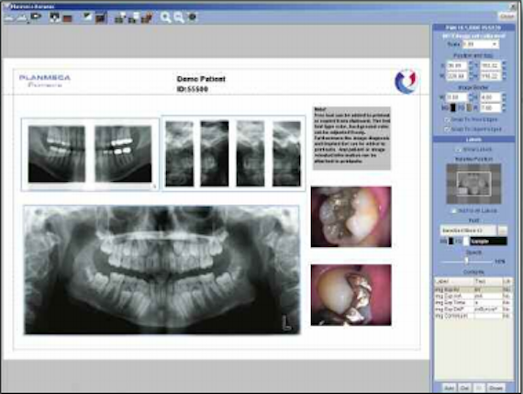This screenshot has width=523, height=394.
Task: Click the second green page toolbar icon
Action: click(x=133, y=17)
